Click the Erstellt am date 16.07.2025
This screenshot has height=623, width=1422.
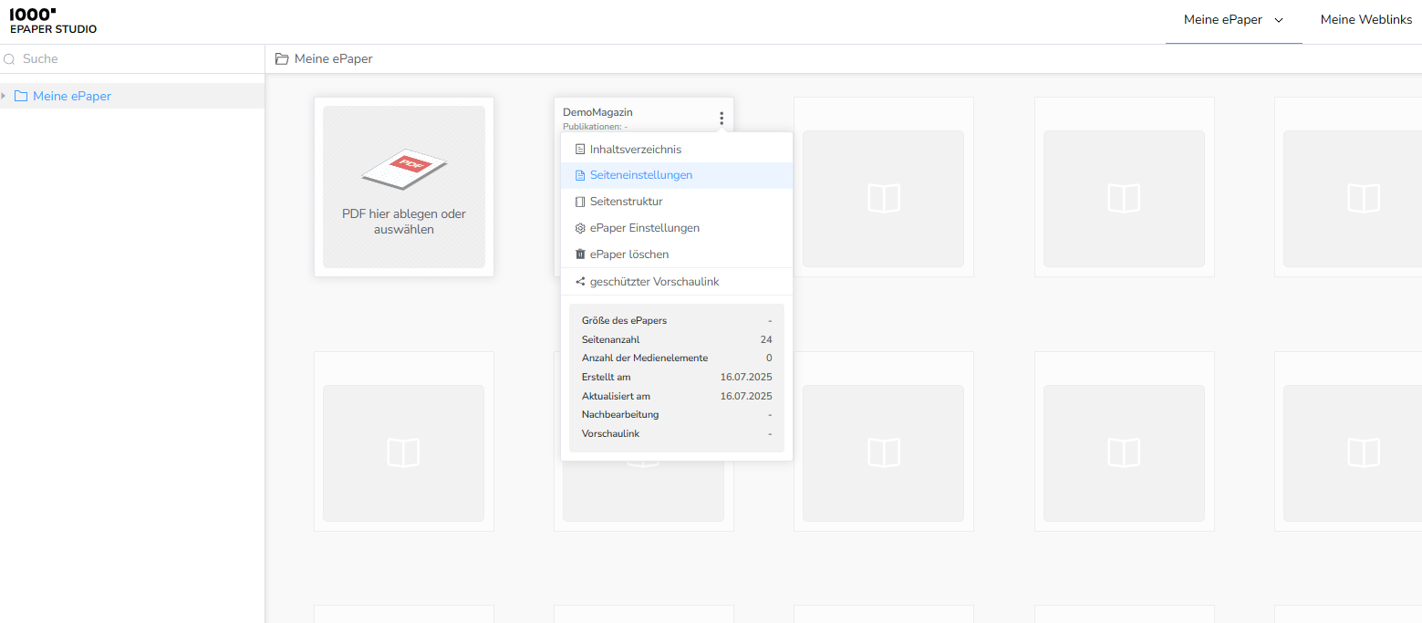coord(746,377)
